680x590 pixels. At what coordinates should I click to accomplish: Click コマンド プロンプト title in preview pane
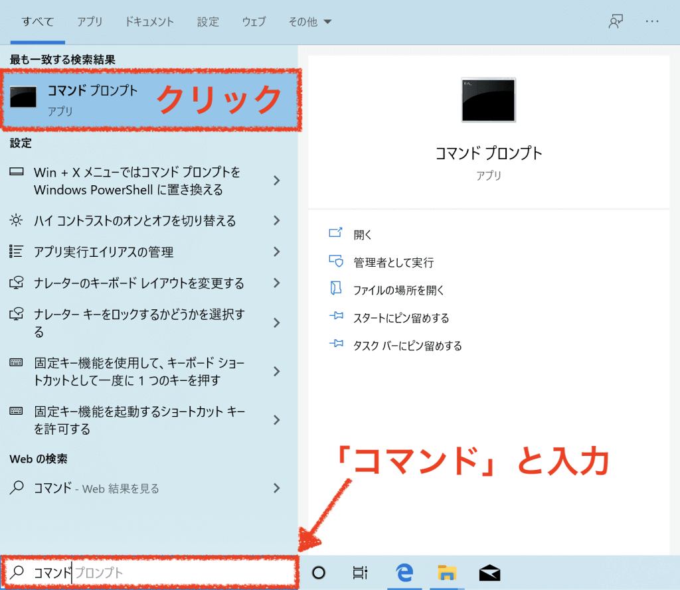click(488, 153)
